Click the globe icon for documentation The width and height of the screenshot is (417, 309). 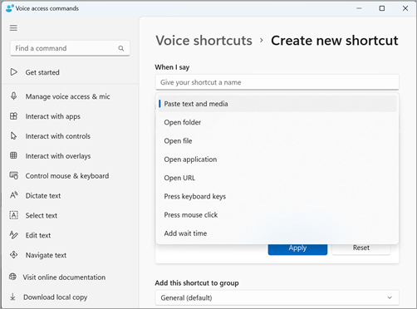(12, 277)
